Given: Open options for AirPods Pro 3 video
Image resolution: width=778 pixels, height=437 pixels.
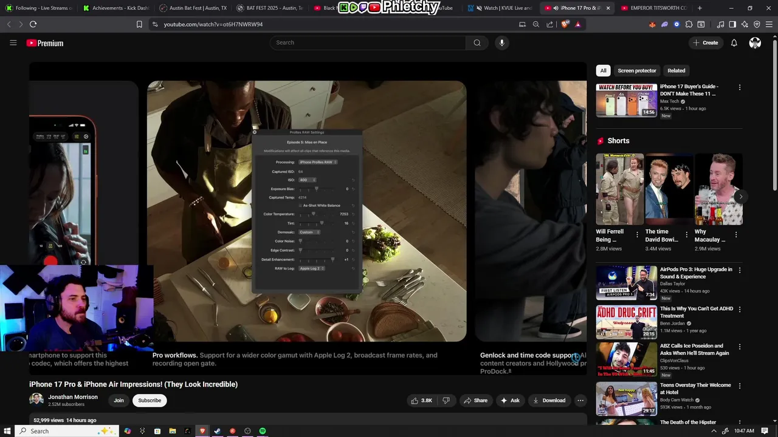Looking at the screenshot, I should tap(740, 270).
